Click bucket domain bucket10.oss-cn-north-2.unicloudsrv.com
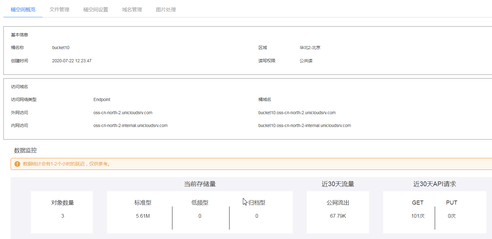The image size is (492, 239). (297, 113)
